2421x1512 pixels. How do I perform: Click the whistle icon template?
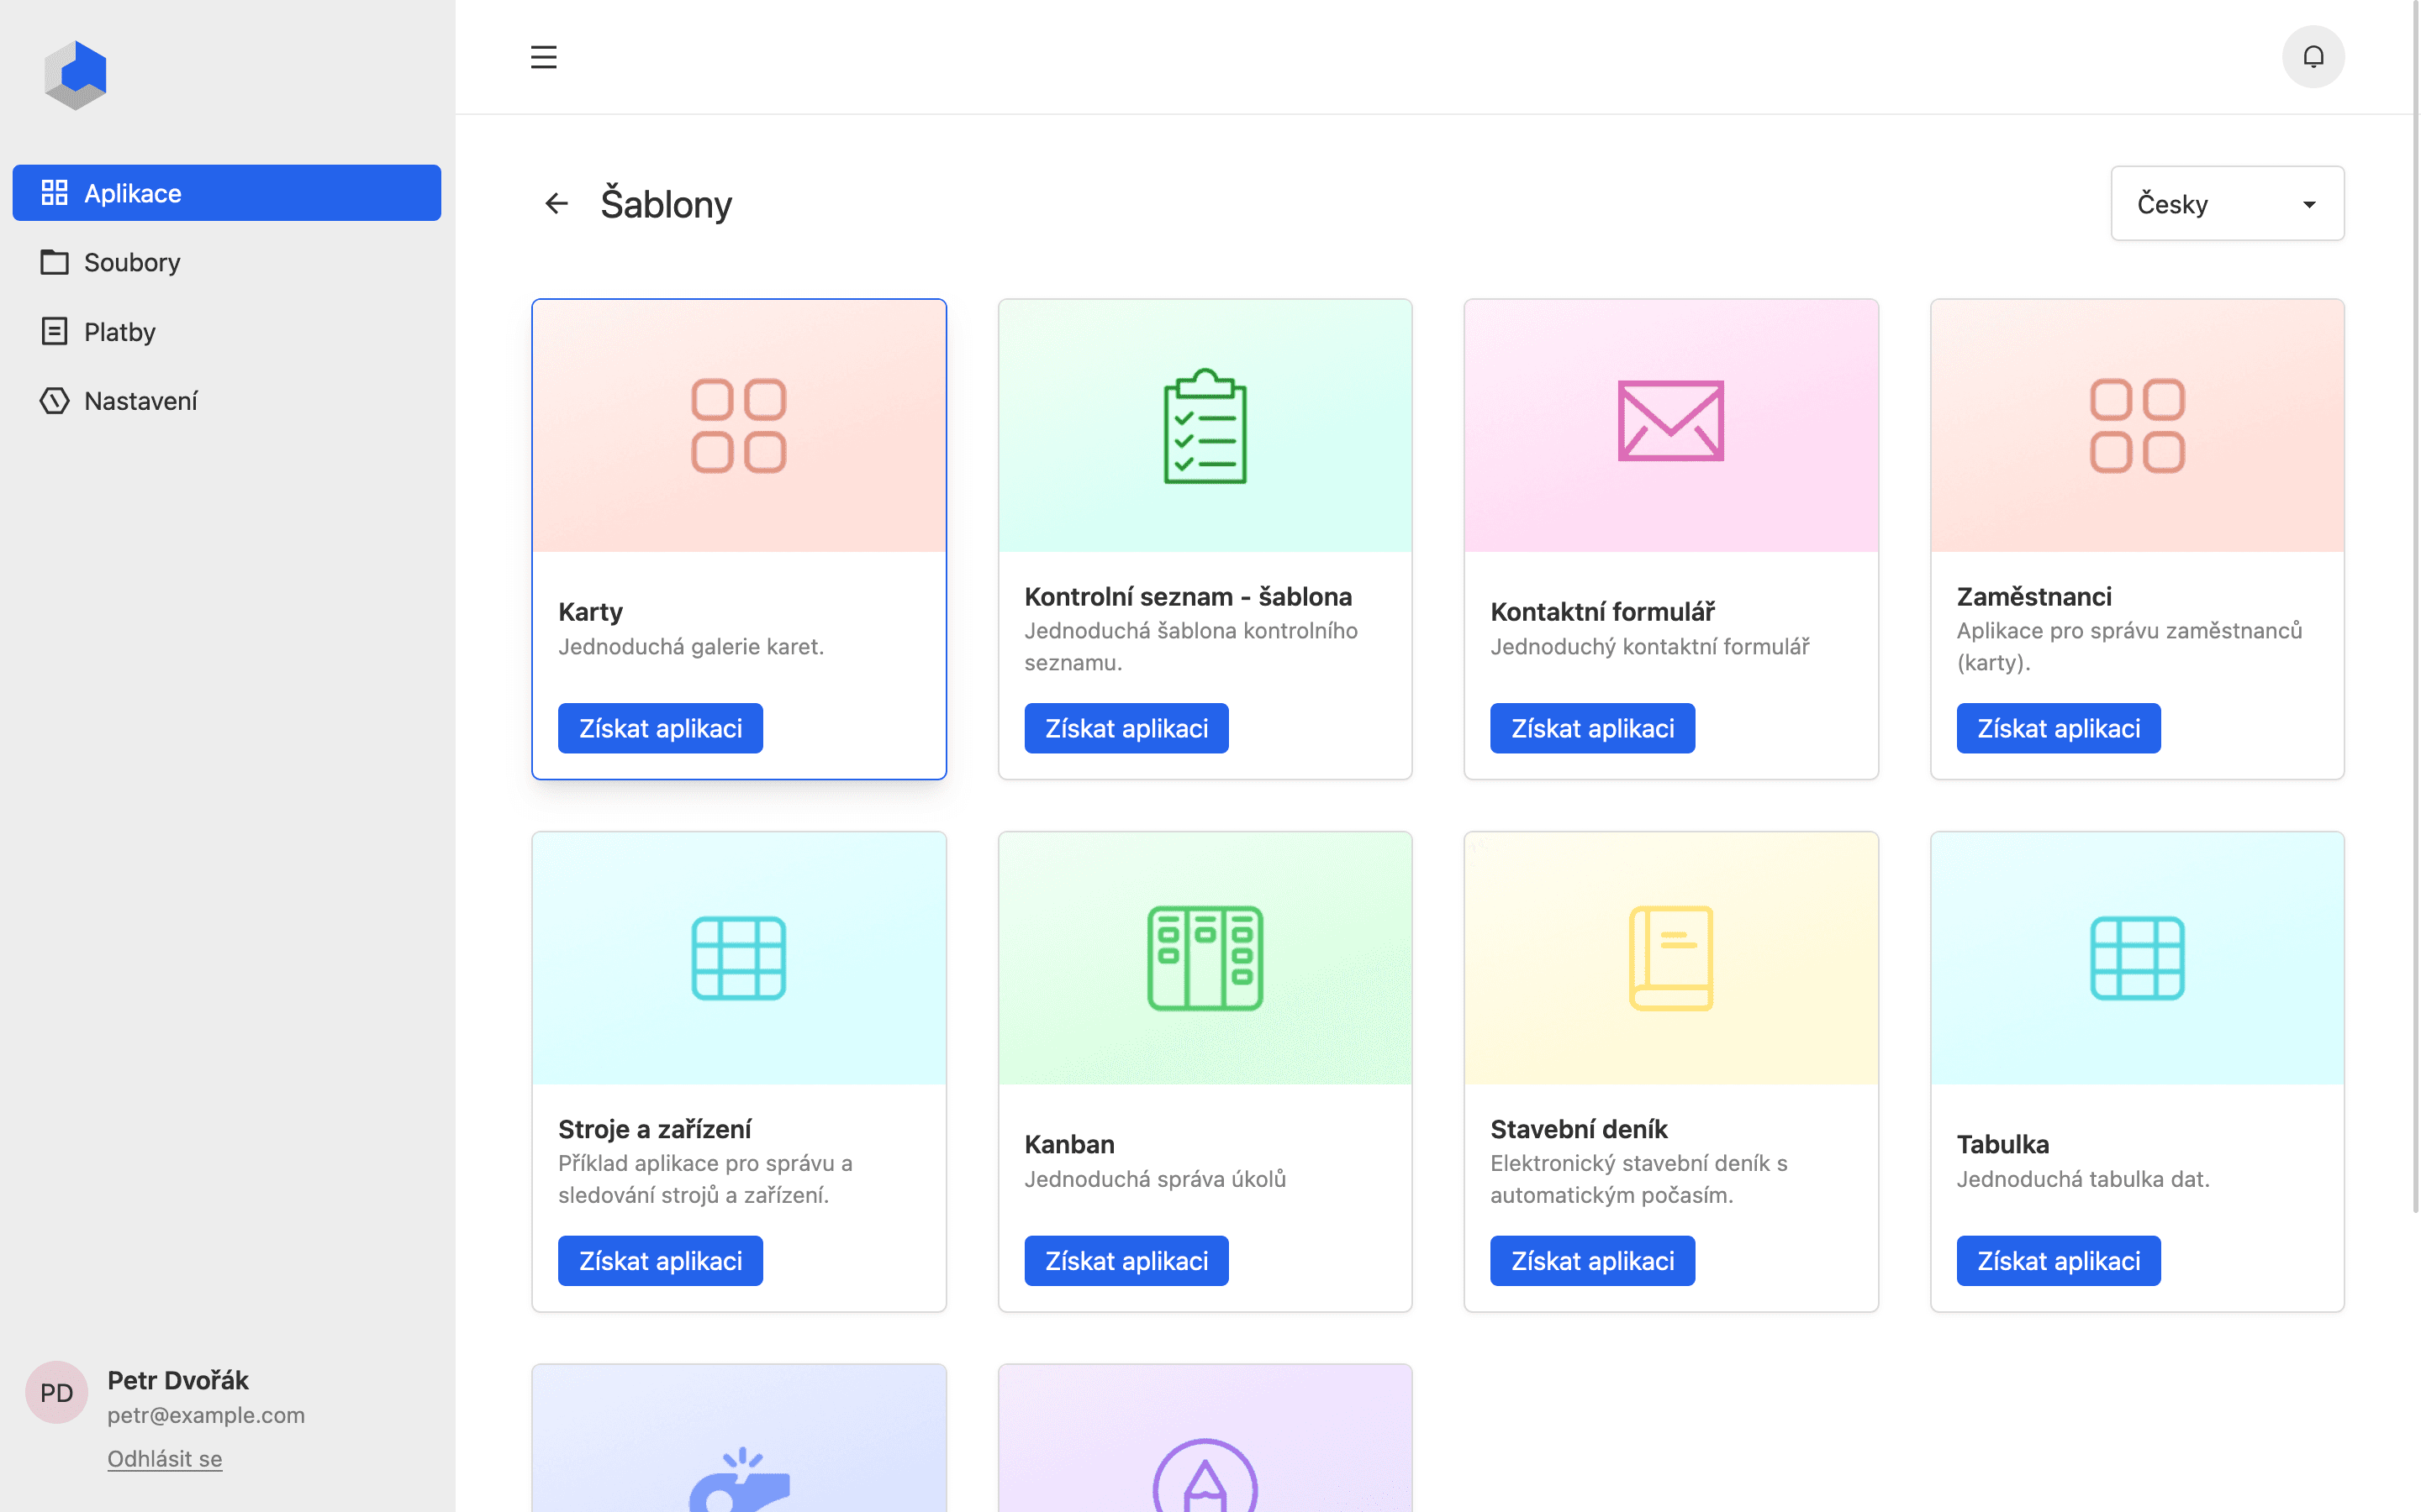[x=739, y=1480]
